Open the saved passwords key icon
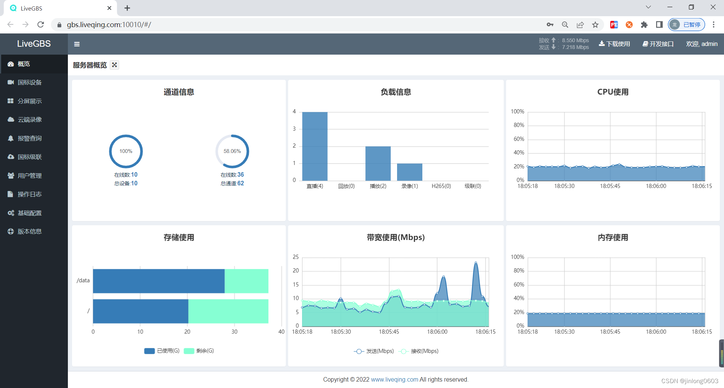 (x=550, y=25)
